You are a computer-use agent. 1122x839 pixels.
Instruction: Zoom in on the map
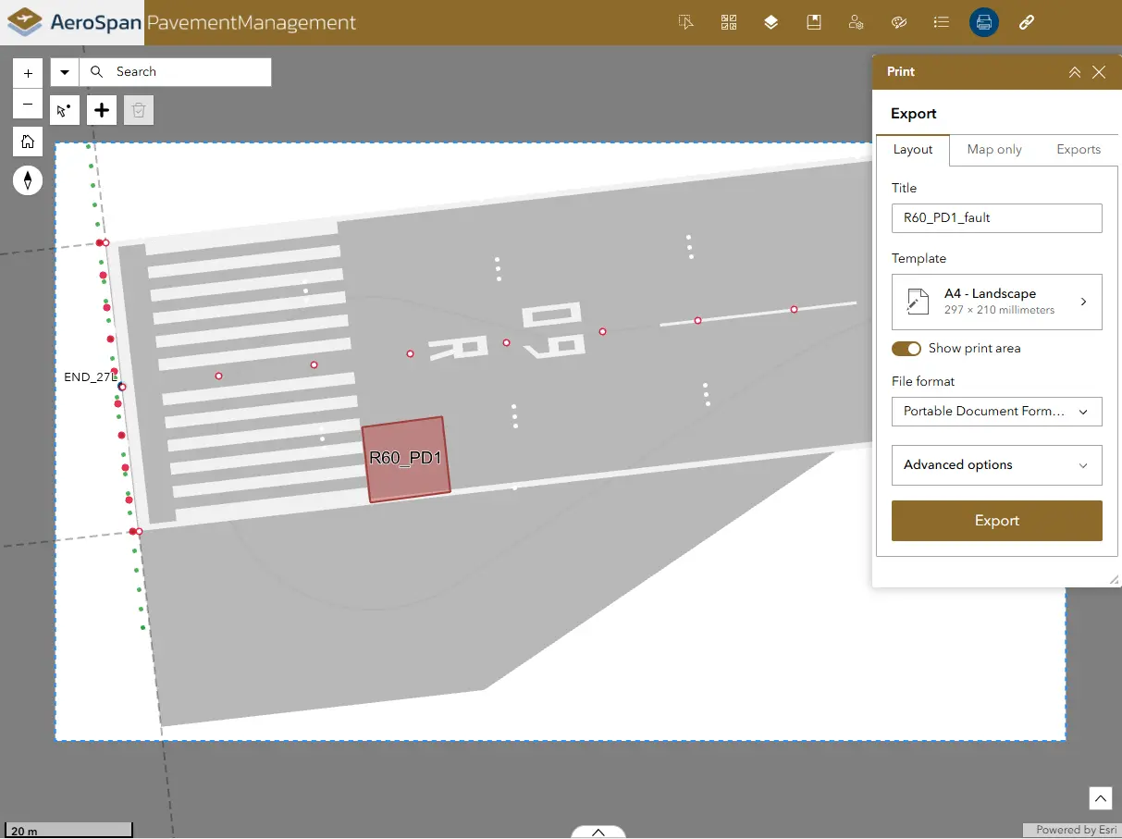point(28,73)
